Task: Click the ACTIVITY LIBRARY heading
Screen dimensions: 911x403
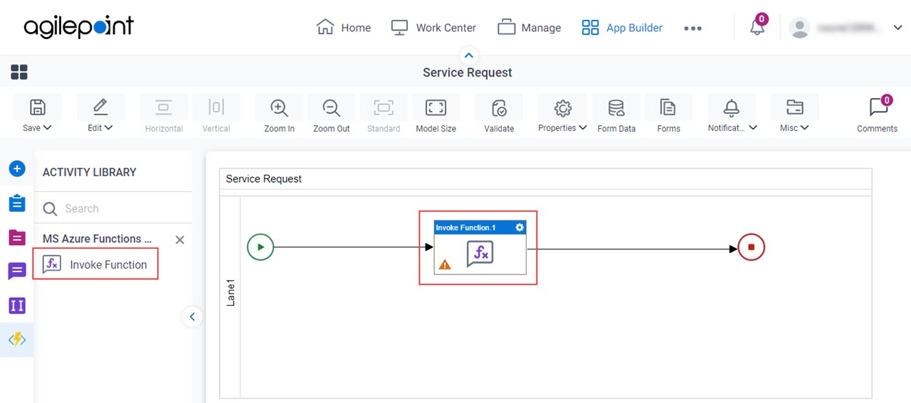Action: point(90,172)
